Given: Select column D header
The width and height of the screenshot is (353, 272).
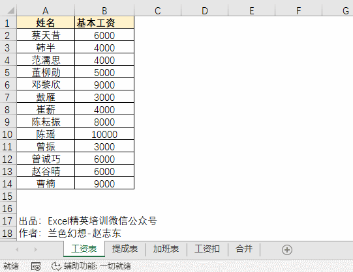Looking at the screenshot, I should (x=204, y=10).
